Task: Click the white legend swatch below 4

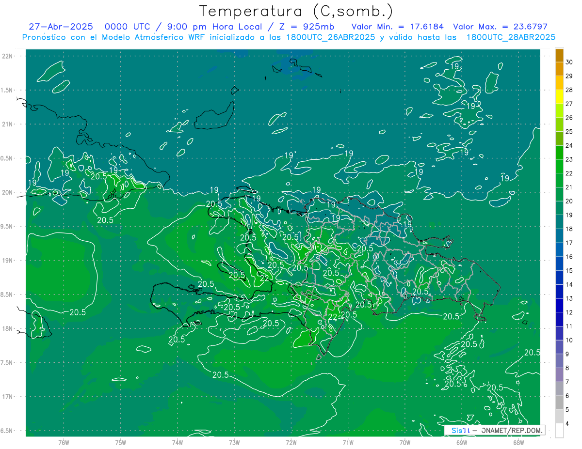Action: click(x=559, y=431)
